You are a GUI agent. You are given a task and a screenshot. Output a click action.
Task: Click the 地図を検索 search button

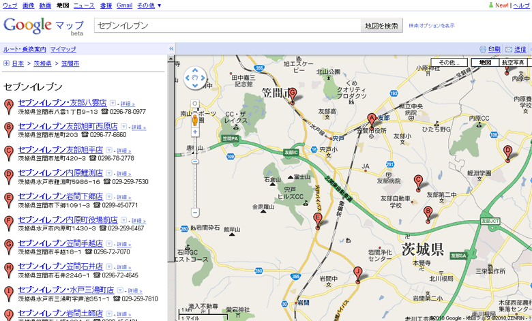coord(381,26)
